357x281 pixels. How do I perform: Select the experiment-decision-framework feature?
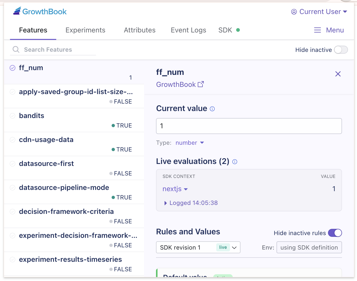click(74, 240)
